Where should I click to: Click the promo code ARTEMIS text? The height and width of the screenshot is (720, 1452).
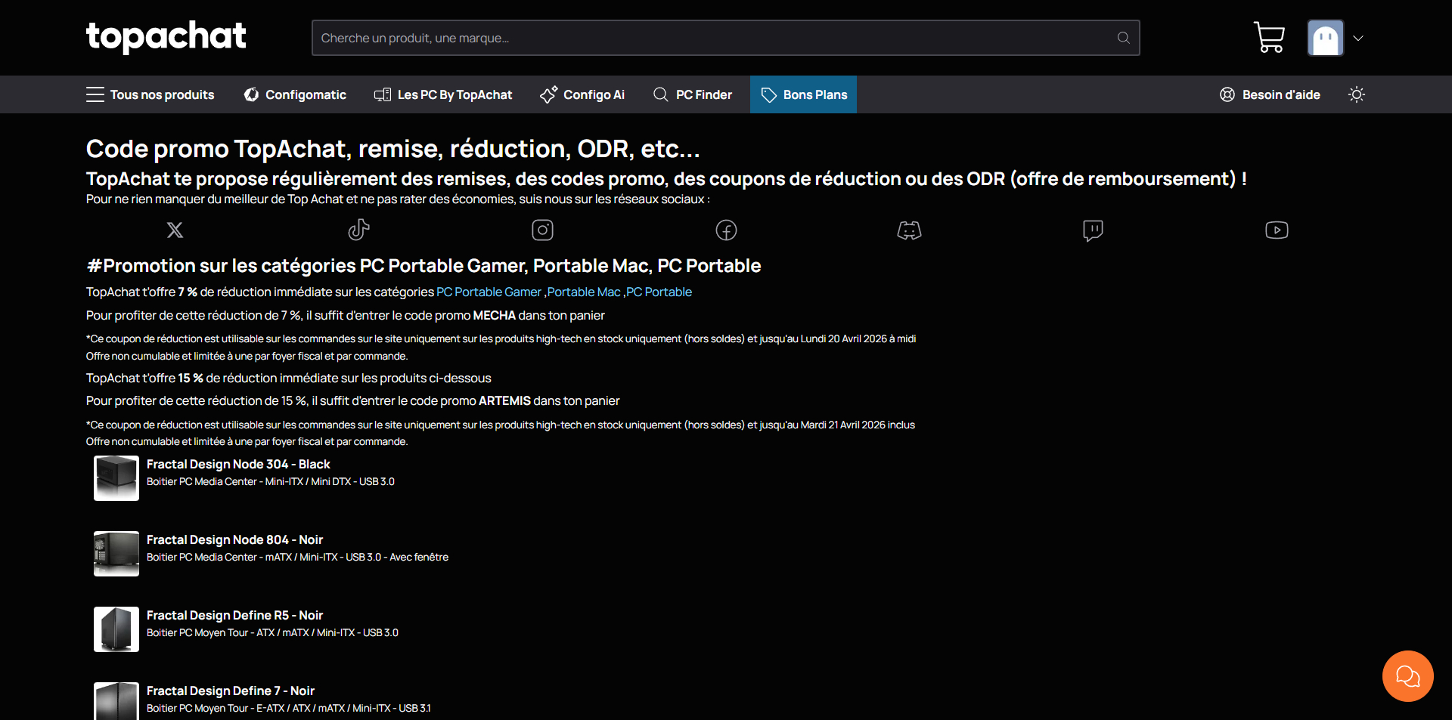(504, 400)
